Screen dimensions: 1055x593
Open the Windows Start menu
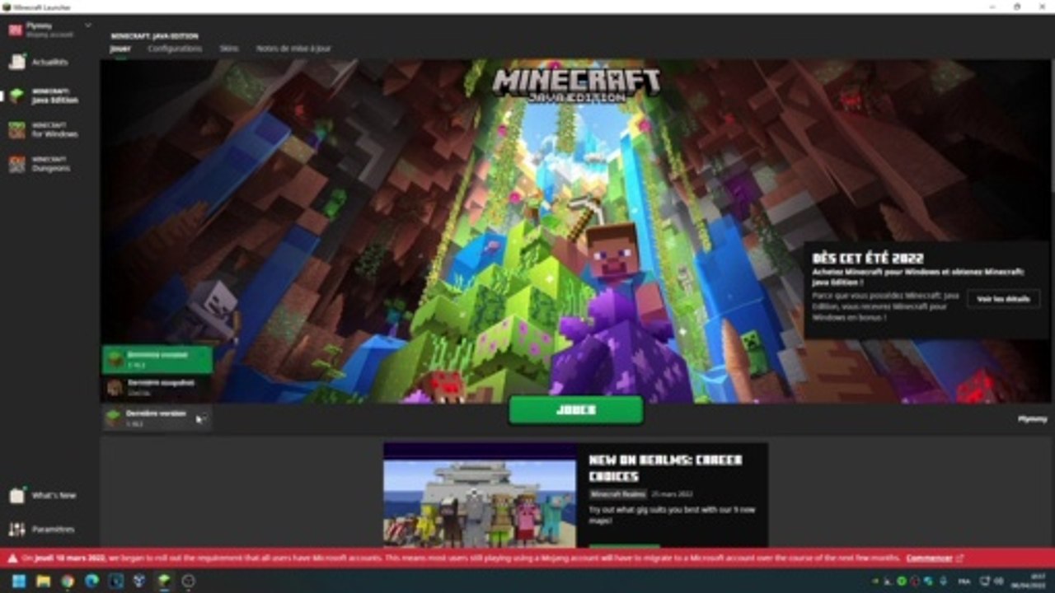(19, 581)
